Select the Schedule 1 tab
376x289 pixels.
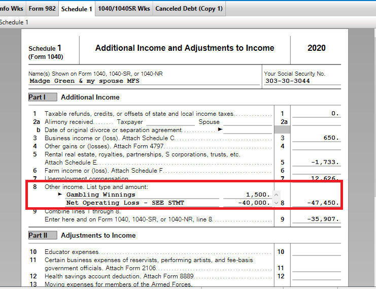(x=77, y=9)
